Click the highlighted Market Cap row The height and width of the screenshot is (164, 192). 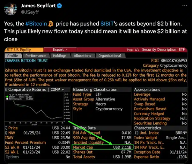(x=102, y=147)
